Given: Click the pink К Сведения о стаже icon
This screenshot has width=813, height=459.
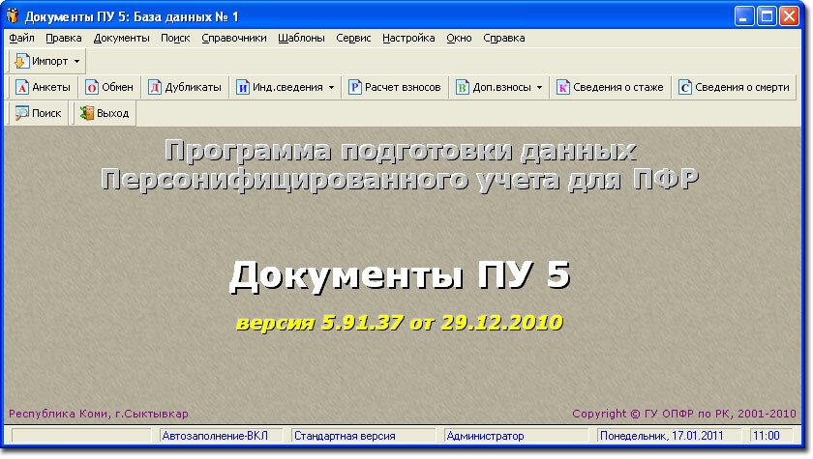Looking at the screenshot, I should pos(563,87).
